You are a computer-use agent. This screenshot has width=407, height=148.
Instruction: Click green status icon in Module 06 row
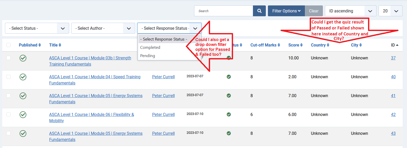pos(229,114)
